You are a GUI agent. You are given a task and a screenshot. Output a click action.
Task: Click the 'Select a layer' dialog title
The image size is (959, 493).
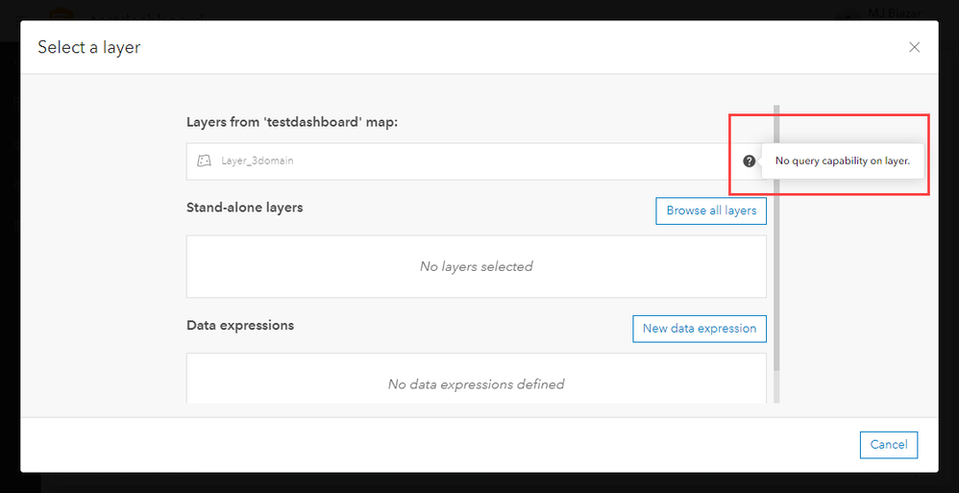pos(89,47)
